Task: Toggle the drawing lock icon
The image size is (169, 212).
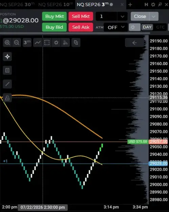Action: click(7, 98)
